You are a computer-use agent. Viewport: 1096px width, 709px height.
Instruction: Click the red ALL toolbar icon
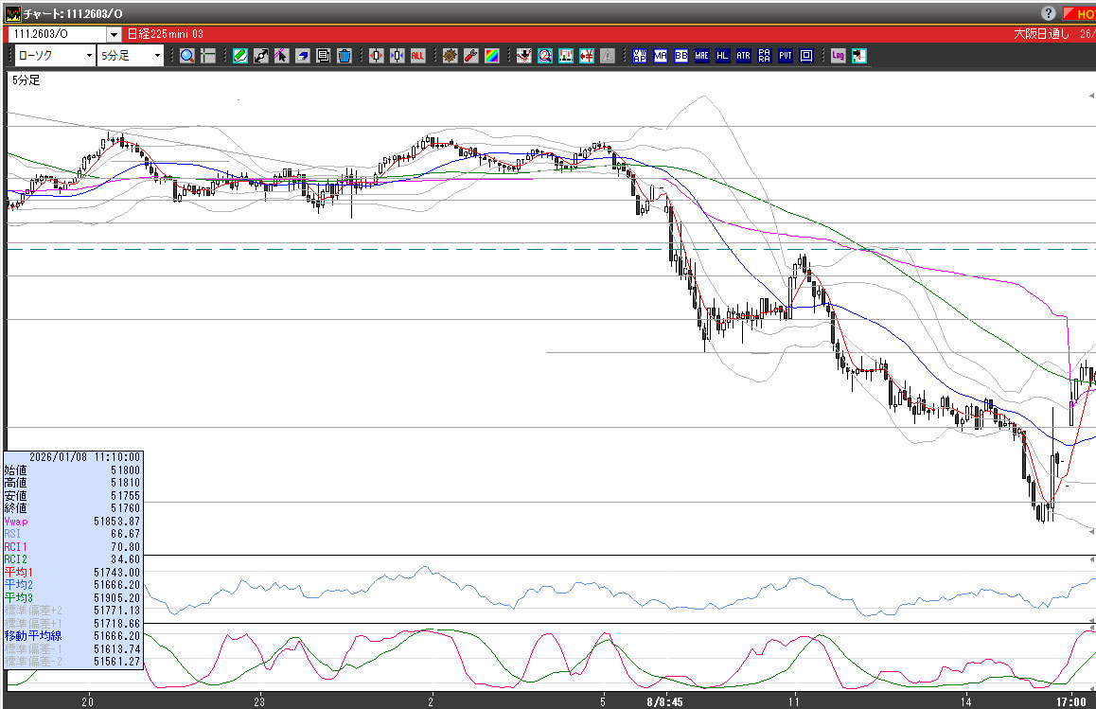tap(417, 56)
